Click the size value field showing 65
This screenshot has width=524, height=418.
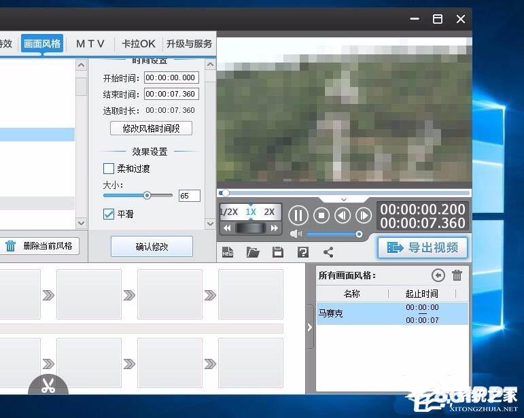pyautogui.click(x=190, y=196)
